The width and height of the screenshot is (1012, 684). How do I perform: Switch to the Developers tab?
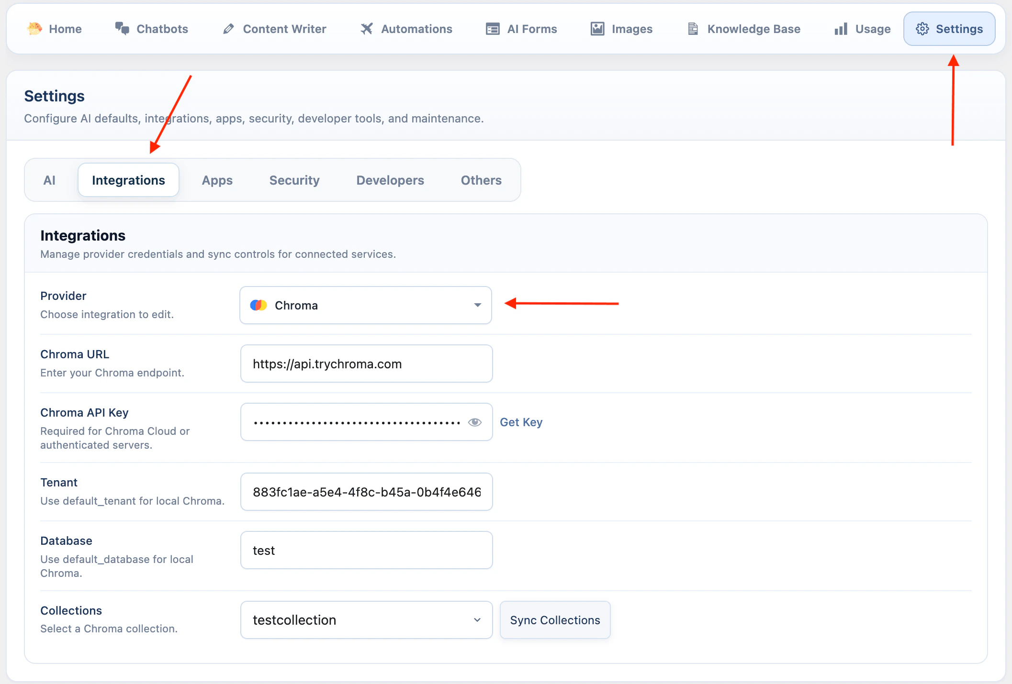(390, 180)
